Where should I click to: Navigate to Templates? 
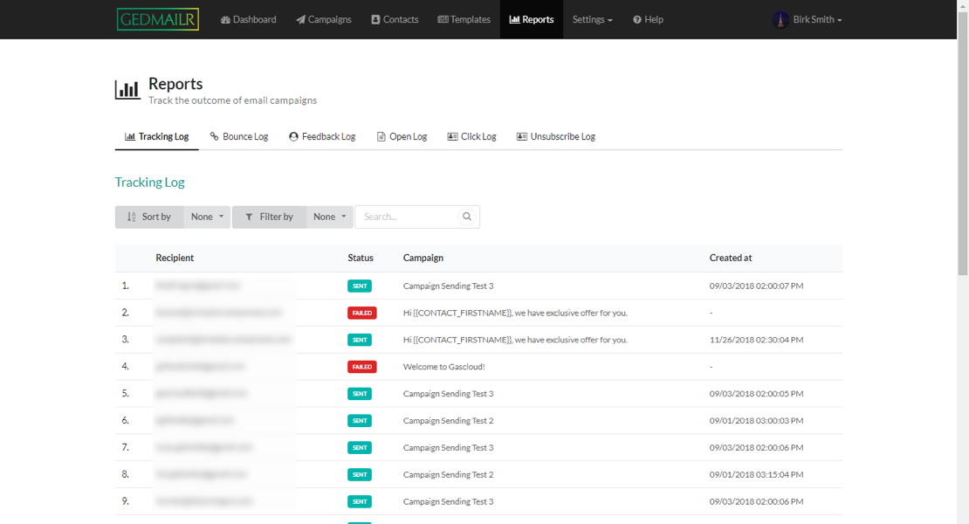click(x=464, y=19)
